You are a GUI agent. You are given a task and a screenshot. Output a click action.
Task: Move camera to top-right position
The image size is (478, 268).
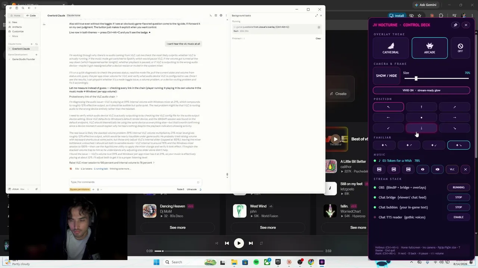point(454,107)
